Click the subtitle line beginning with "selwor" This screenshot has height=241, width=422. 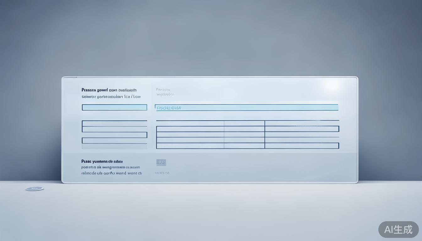111,97
